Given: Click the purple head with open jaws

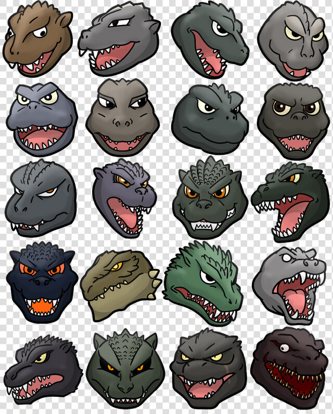Looking at the screenshot, I should click(124, 198).
